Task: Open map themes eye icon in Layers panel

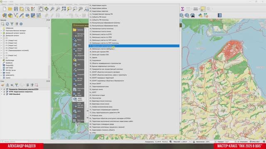Action: [12, 85]
